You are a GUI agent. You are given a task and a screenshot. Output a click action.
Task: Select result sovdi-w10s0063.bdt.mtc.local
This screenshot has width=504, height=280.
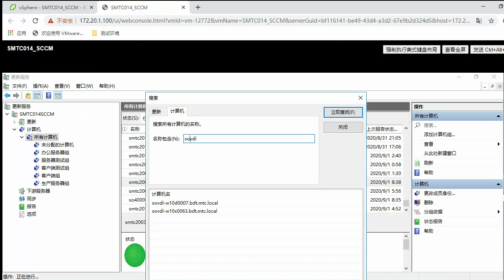(185, 211)
